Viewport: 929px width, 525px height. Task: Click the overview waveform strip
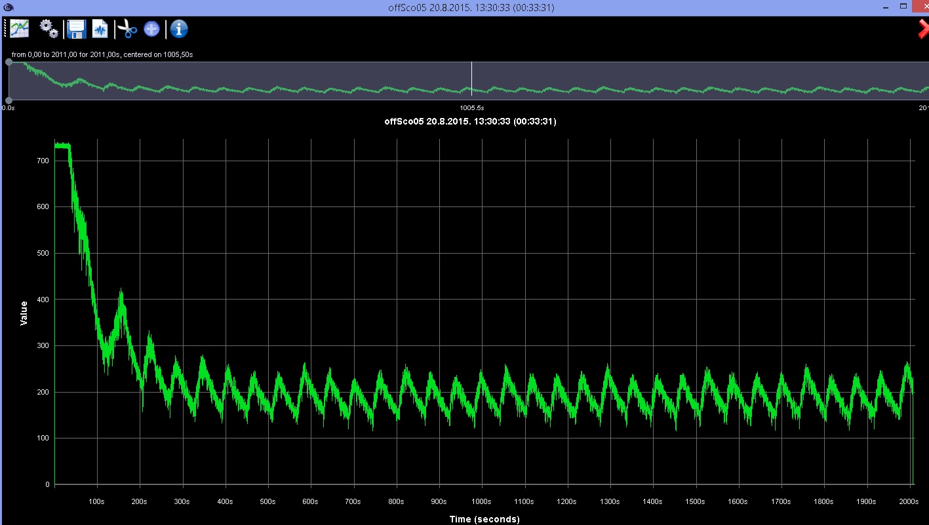pos(469,81)
